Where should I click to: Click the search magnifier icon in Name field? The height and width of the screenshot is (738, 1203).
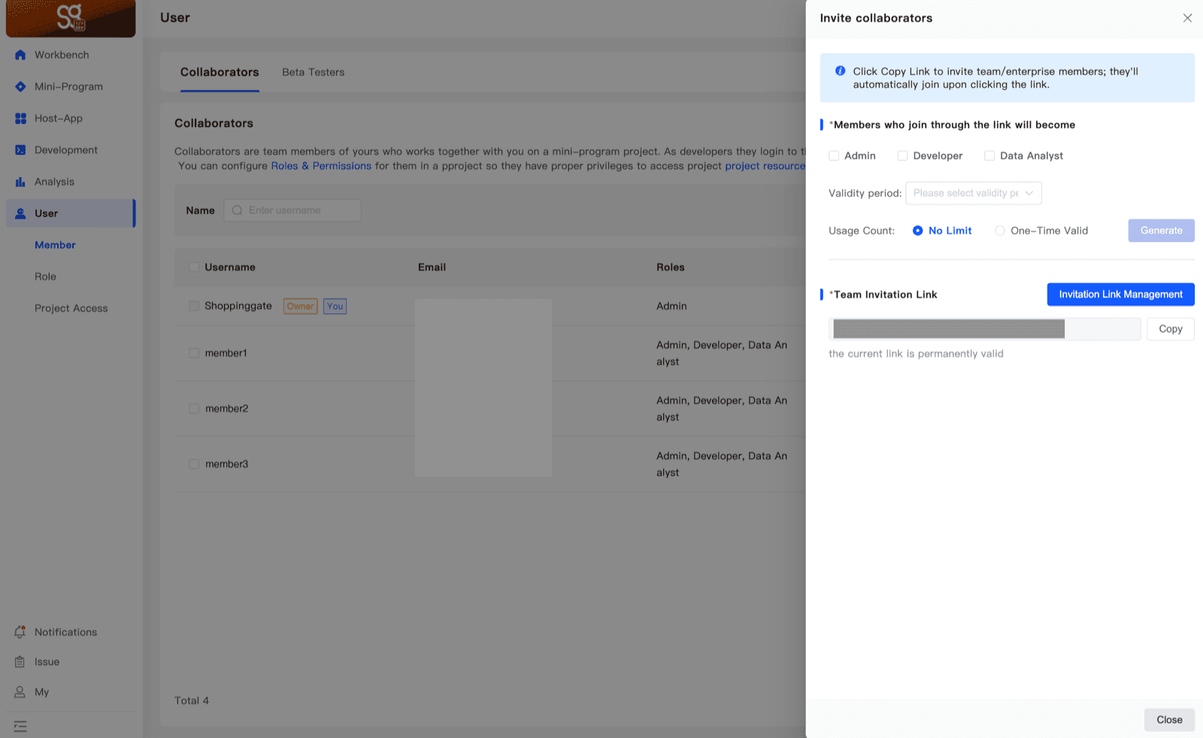237,210
